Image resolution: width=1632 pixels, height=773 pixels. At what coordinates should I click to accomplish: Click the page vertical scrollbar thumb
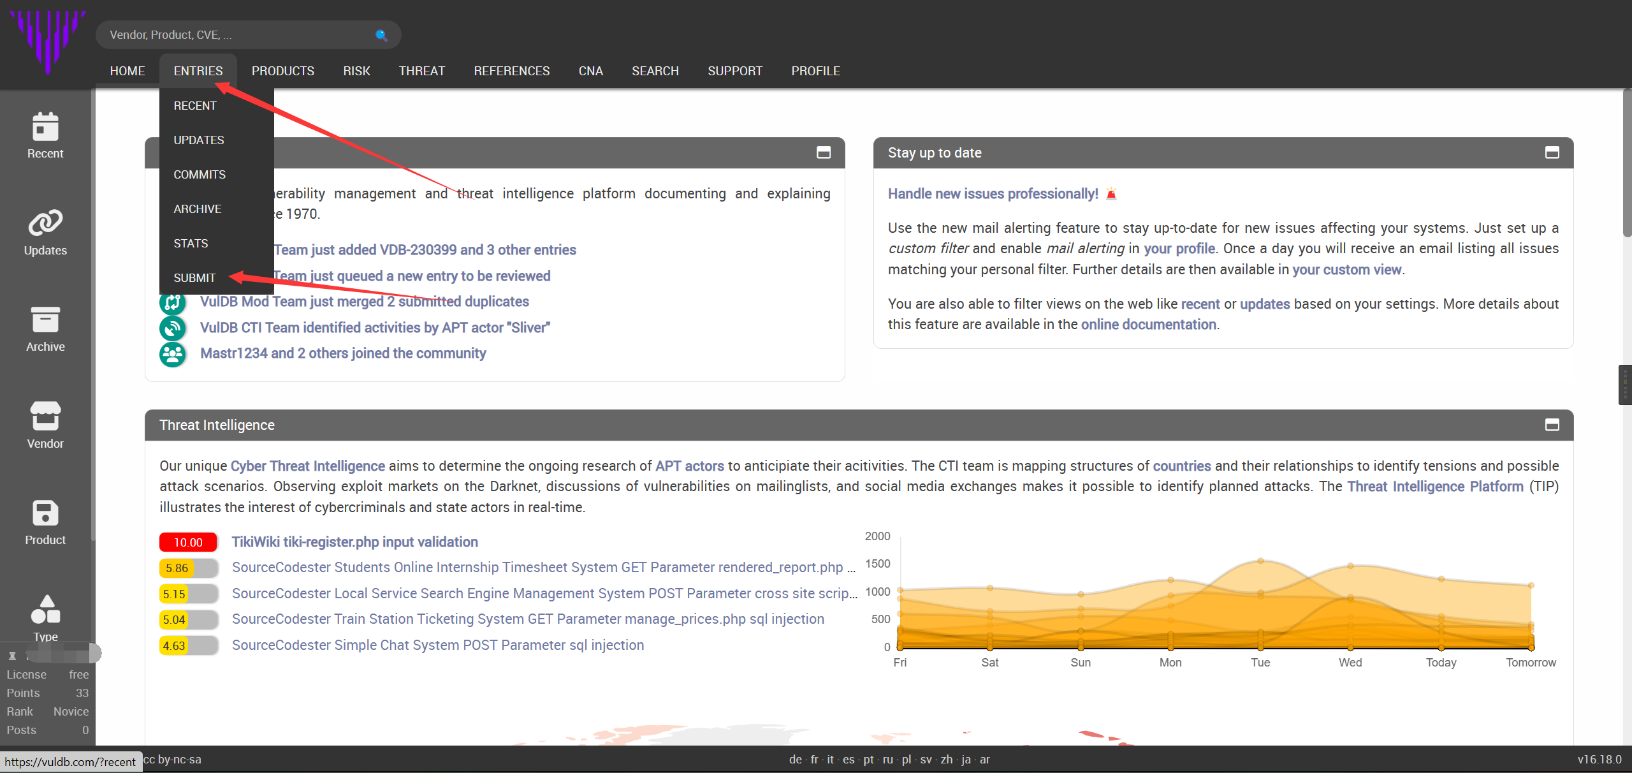click(x=1627, y=163)
